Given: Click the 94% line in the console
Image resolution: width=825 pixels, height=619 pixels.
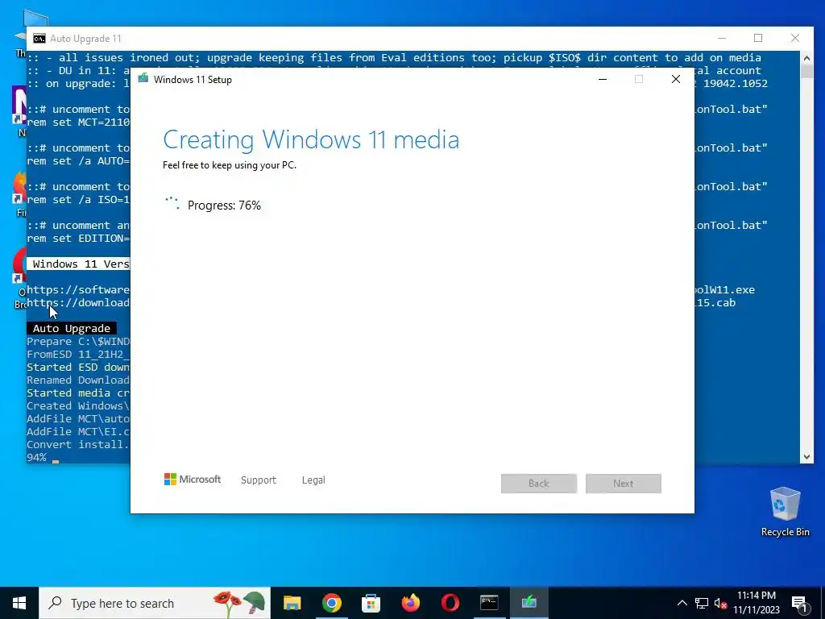Looking at the screenshot, I should tap(37, 458).
